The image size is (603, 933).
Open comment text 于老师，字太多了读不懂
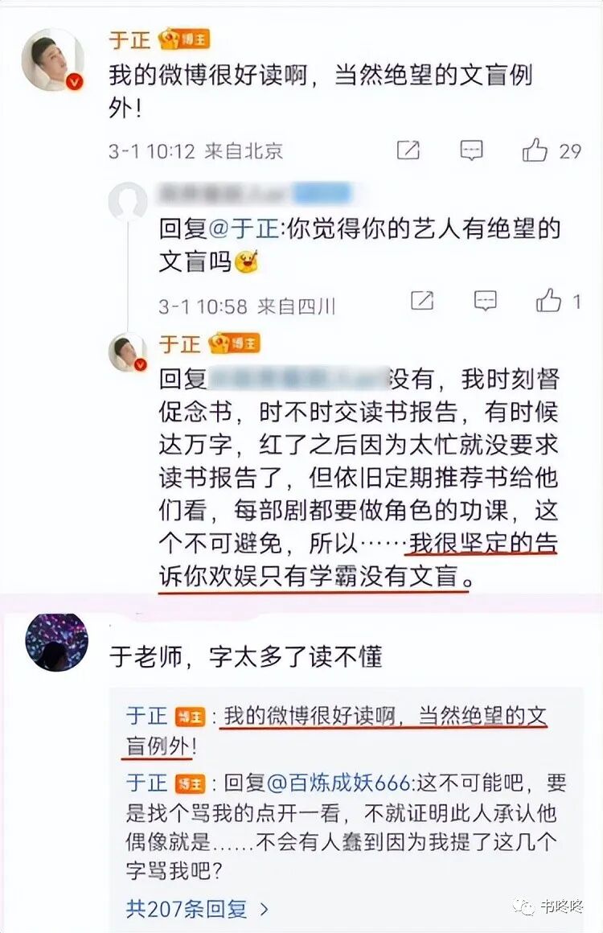pos(245,657)
